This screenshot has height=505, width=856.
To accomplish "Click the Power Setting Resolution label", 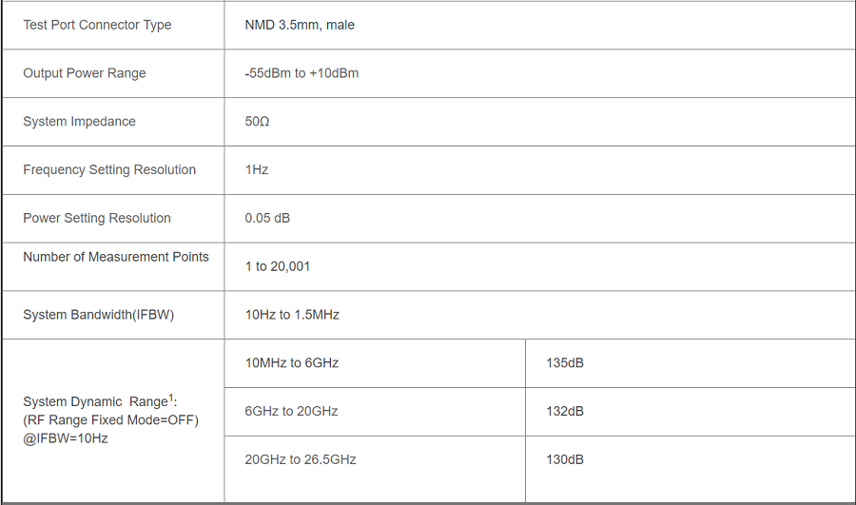I will tap(97, 218).
